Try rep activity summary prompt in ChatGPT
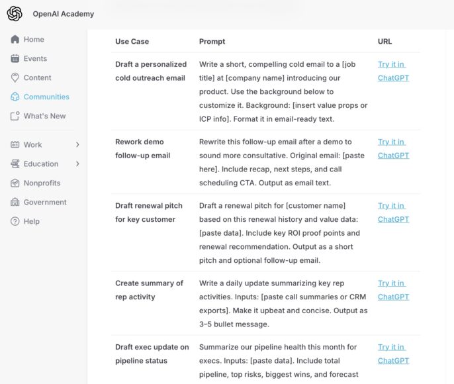This screenshot has height=384, width=454. tap(393, 290)
